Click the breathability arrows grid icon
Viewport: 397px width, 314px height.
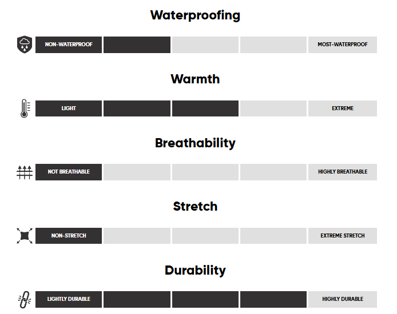(25, 172)
